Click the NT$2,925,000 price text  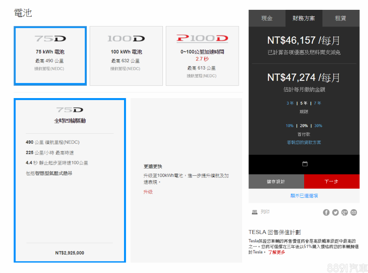coord(70,253)
